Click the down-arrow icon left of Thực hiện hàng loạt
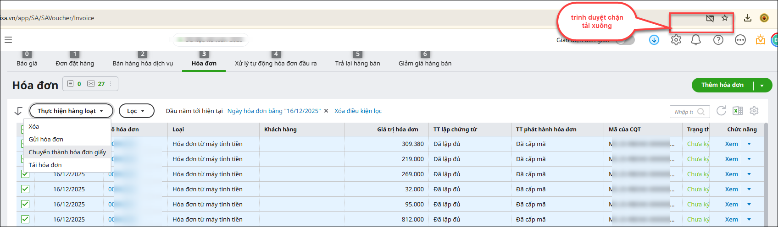This screenshot has height=227, width=778. (18, 111)
